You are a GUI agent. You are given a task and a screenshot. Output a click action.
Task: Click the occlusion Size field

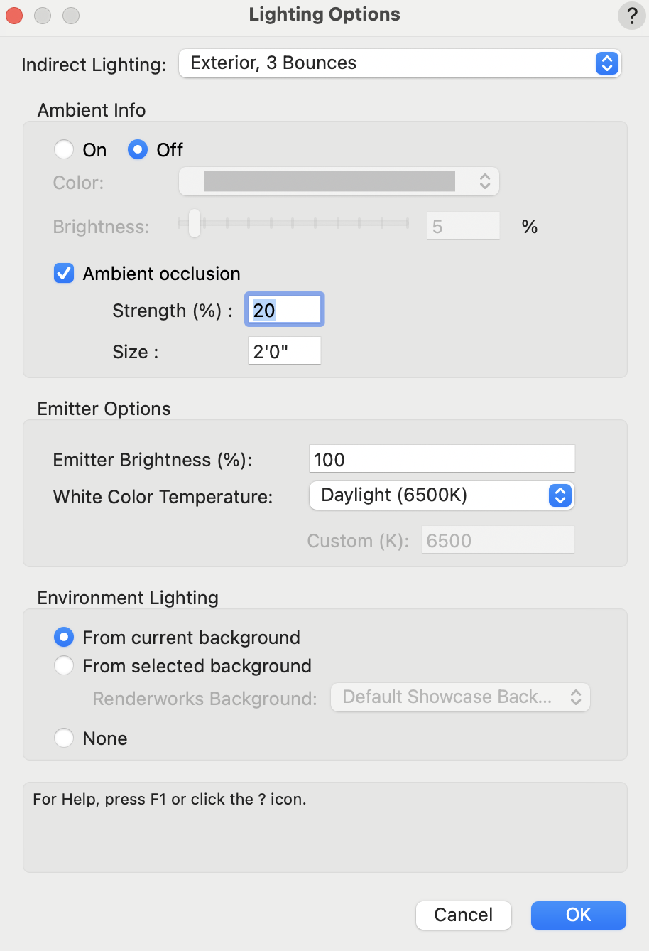tap(284, 351)
